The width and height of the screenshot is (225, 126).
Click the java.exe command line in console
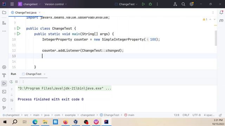(64, 89)
